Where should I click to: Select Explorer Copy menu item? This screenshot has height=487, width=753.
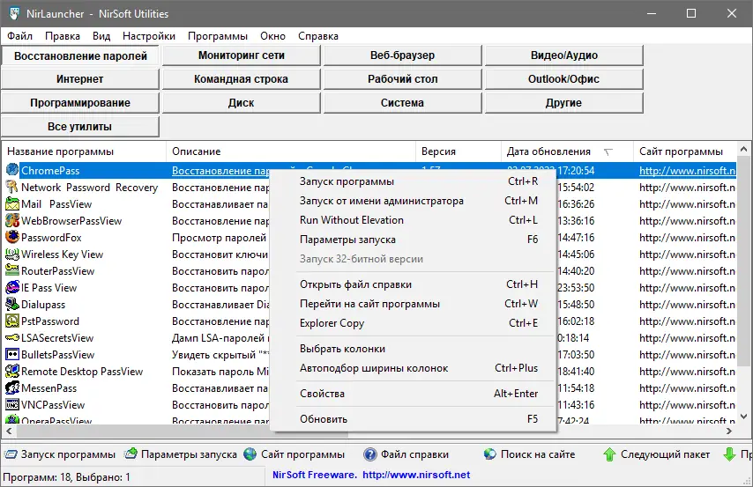[x=413, y=323]
